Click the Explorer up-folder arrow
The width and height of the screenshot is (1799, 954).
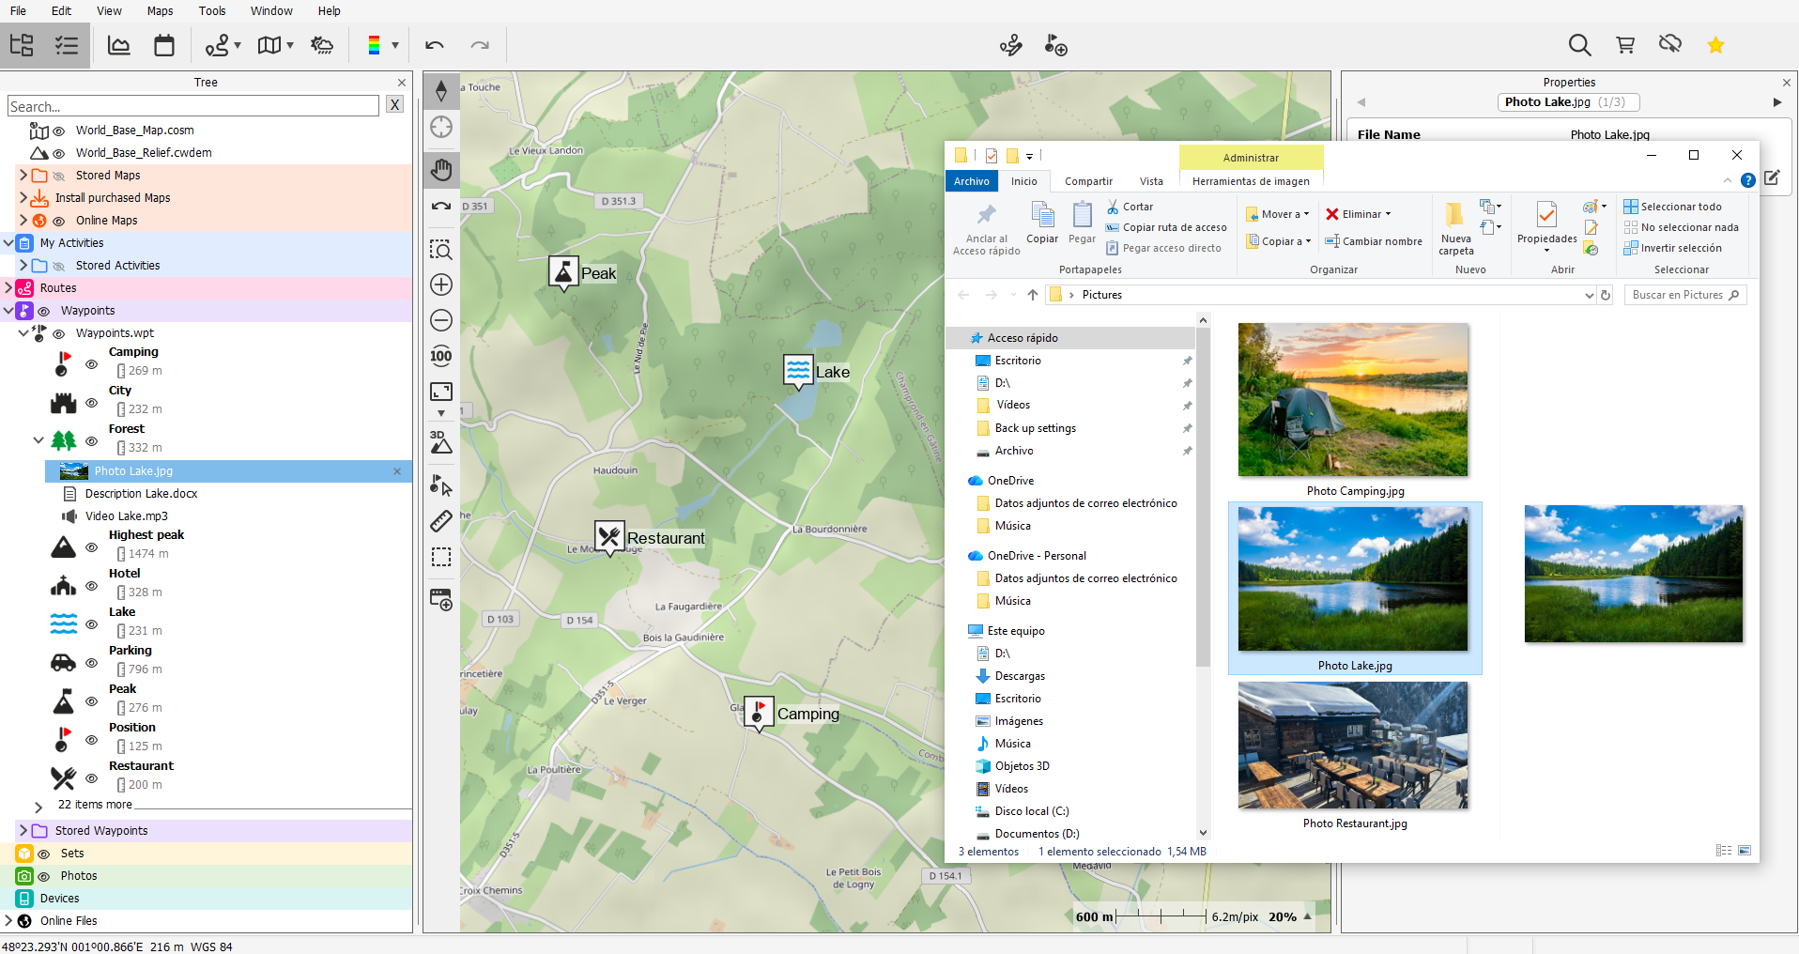[x=1033, y=295]
